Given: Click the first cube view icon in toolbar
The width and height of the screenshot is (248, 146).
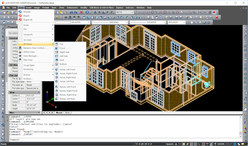Looking at the screenshot, I should 84,17.
